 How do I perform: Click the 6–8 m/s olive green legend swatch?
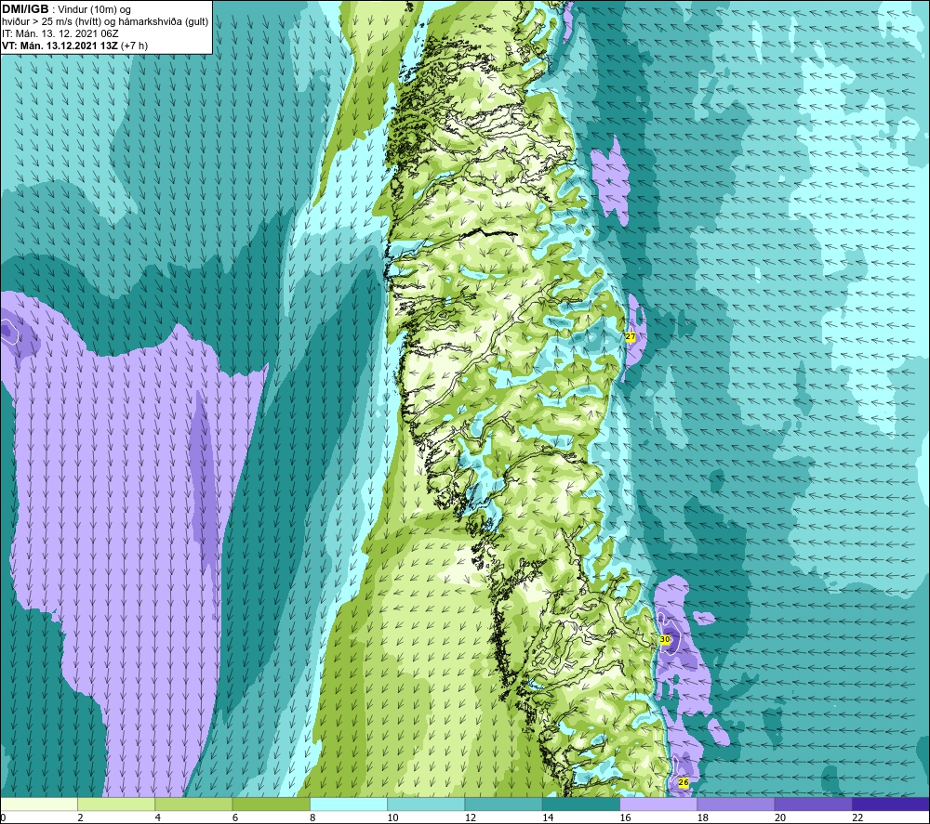(271, 804)
